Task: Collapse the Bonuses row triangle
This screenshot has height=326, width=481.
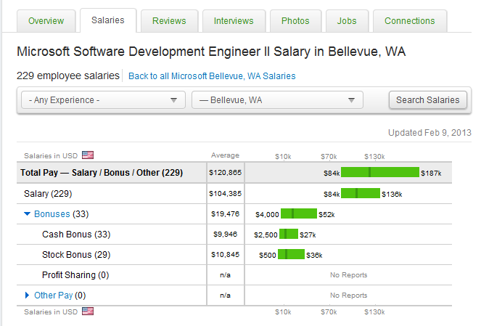Action: click(x=28, y=213)
